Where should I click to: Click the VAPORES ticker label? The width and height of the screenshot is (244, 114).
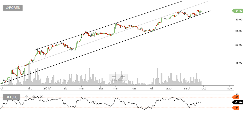click(13, 8)
